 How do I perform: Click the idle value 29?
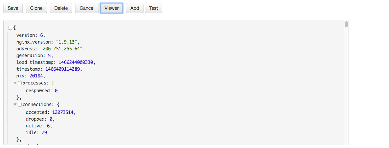44,133
